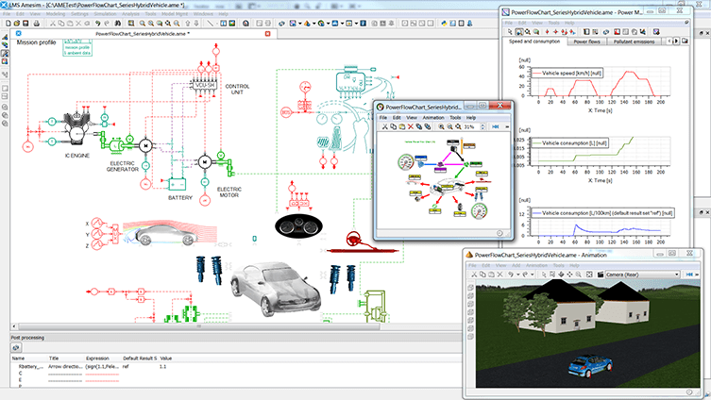
Task: Click the fit-to-view icon in Animation toolbar
Action: tap(589, 275)
